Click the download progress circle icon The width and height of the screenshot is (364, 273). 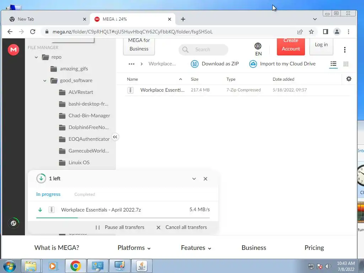point(41,178)
